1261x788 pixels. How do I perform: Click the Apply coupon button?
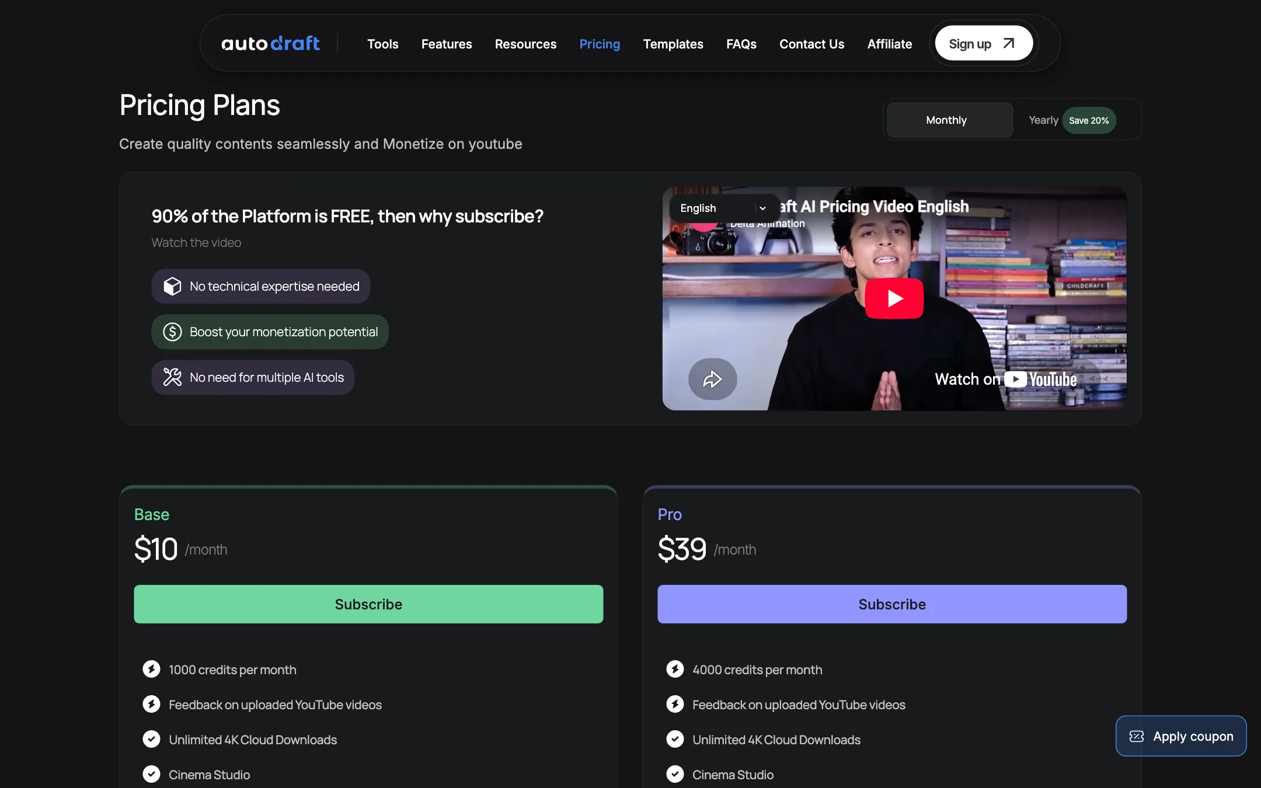[x=1181, y=736]
